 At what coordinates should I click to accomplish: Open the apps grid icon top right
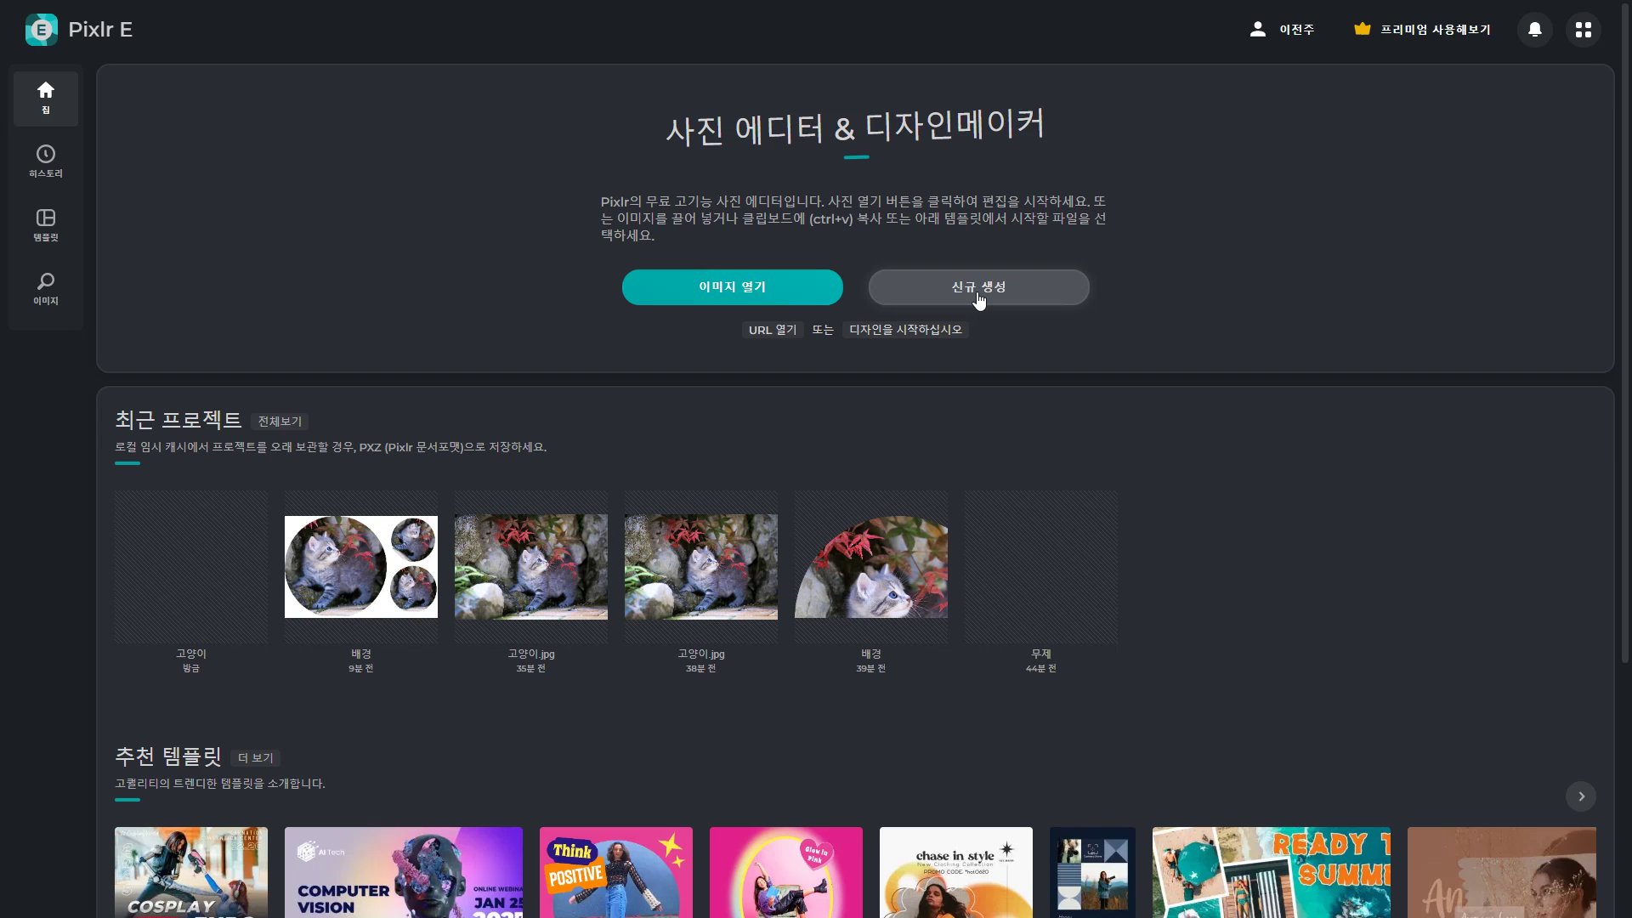[x=1584, y=29]
